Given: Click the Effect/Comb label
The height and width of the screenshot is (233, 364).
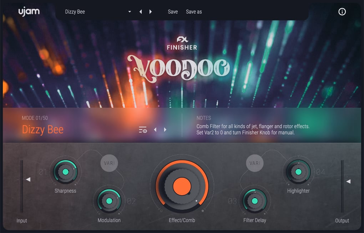Looking at the screenshot, I should [x=182, y=220].
